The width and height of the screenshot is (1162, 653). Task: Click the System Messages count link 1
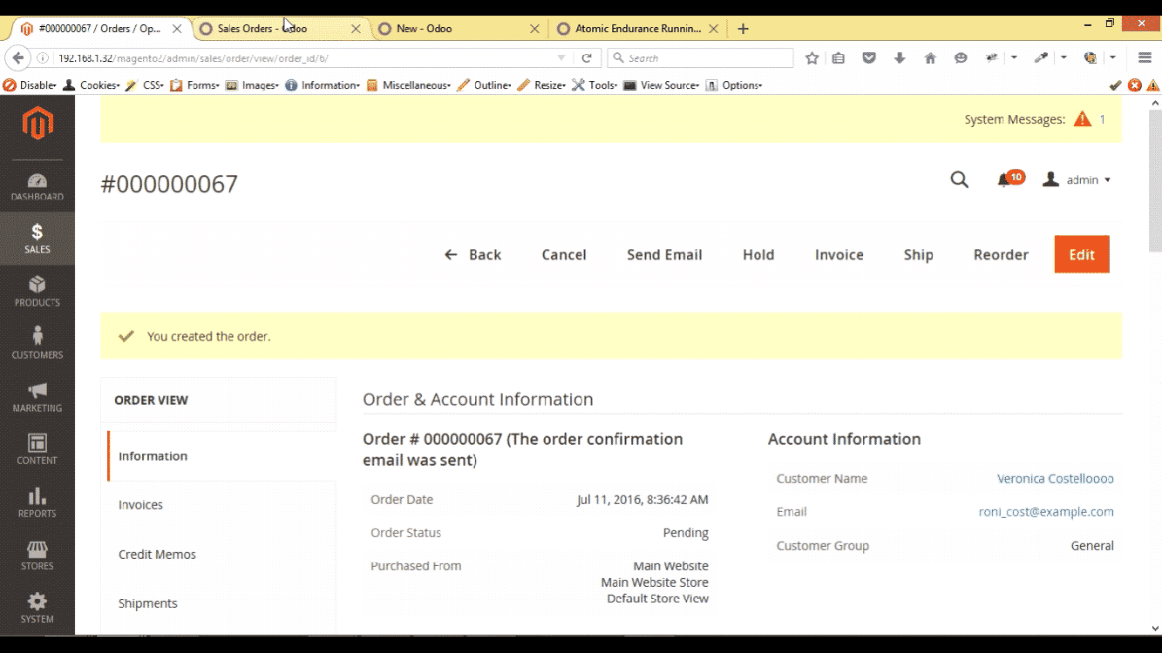1103,119
